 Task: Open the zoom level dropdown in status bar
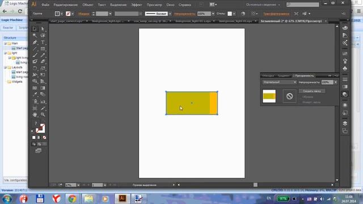78,185
